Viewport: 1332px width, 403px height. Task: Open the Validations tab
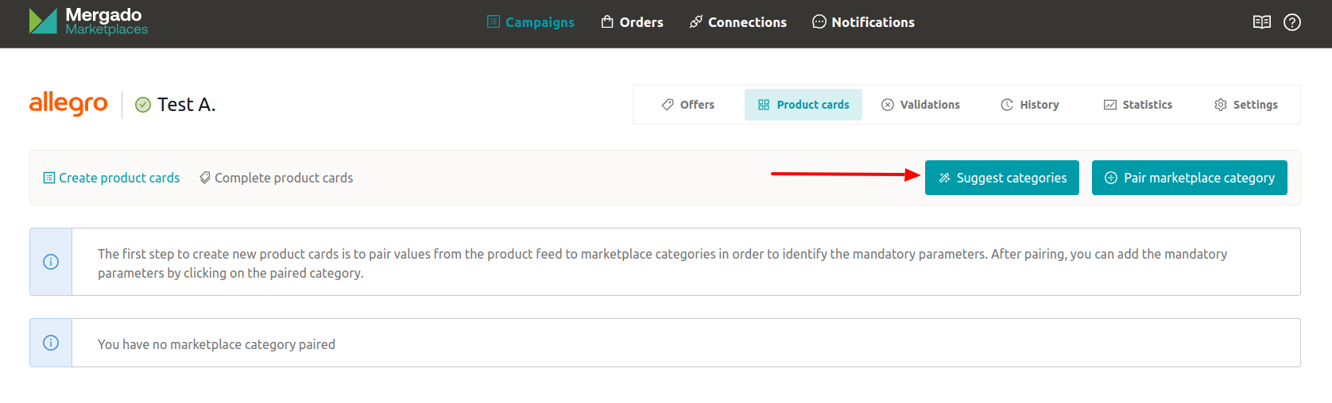(x=920, y=105)
